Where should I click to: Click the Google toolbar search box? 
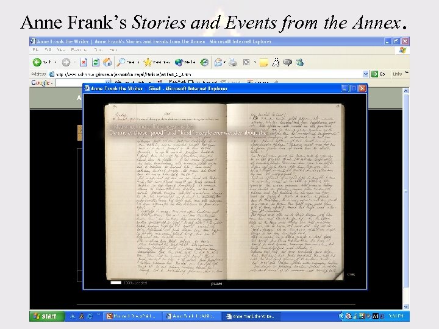82,83
